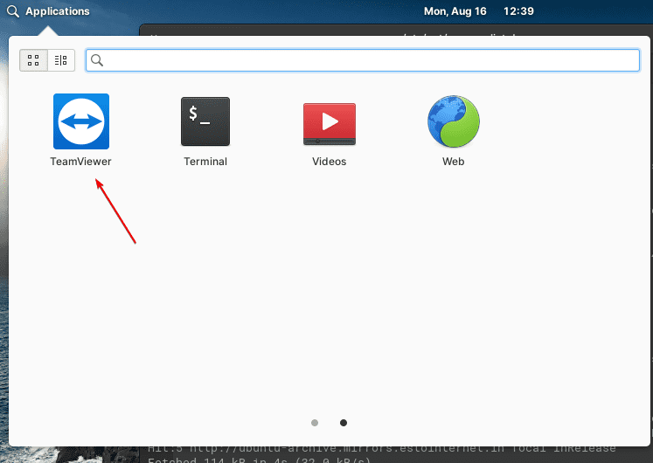This screenshot has width=653, height=463.
Task: Click the magnifier icon inside search field
Action: pyautogui.click(x=97, y=60)
